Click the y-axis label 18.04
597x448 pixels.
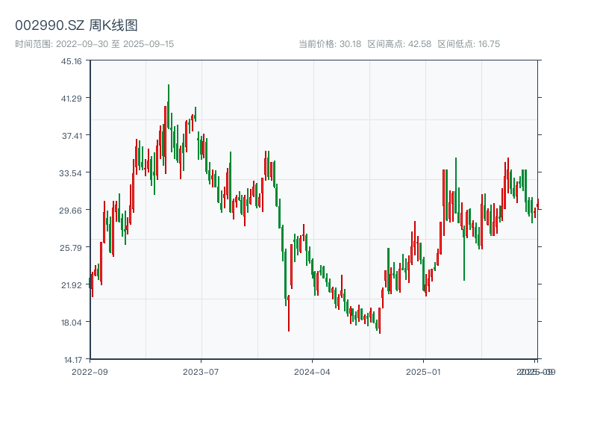71,323
